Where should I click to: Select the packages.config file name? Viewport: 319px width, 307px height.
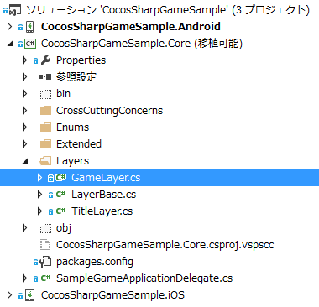95,262
